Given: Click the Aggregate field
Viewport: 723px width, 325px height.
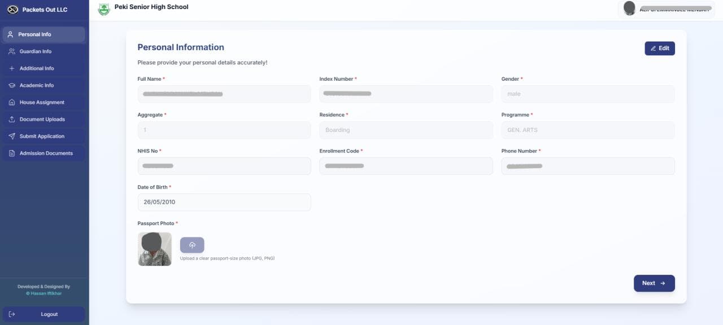Looking at the screenshot, I should click(x=224, y=130).
